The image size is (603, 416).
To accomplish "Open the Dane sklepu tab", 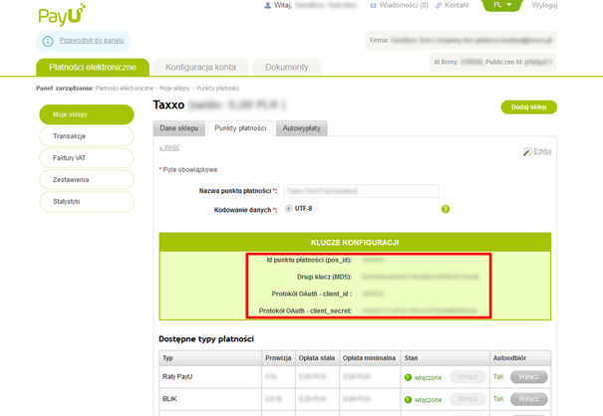I will coord(179,128).
